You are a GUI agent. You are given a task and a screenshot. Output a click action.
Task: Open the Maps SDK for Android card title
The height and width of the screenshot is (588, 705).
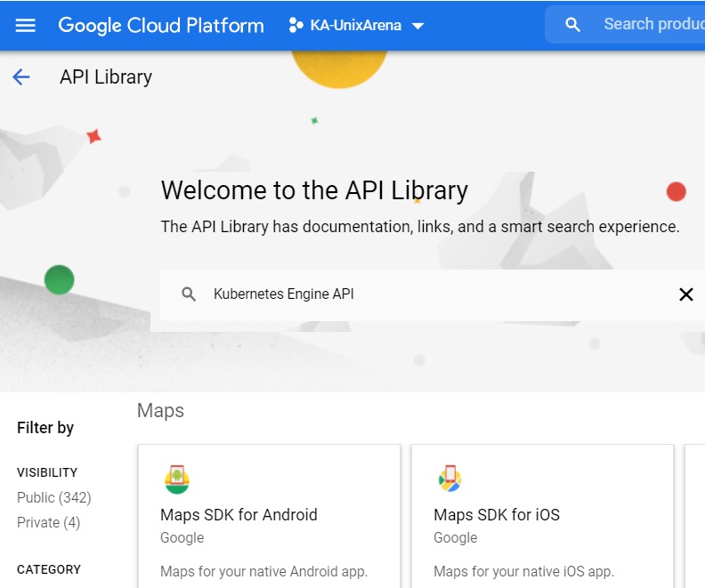point(239,514)
